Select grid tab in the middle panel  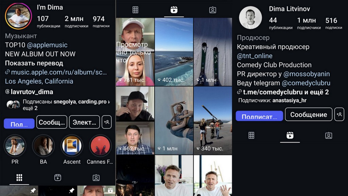pos(135,10)
